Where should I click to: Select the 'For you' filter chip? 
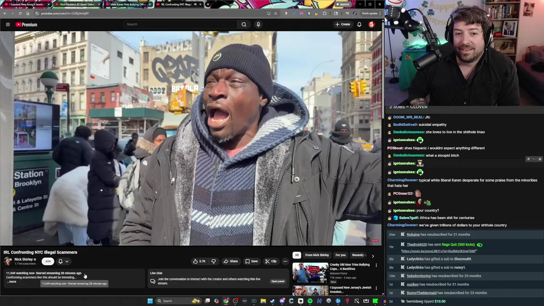340,255
